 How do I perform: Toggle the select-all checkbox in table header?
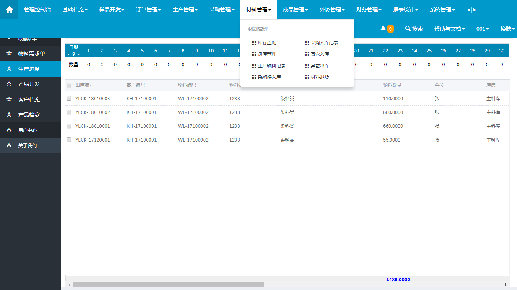69,85
